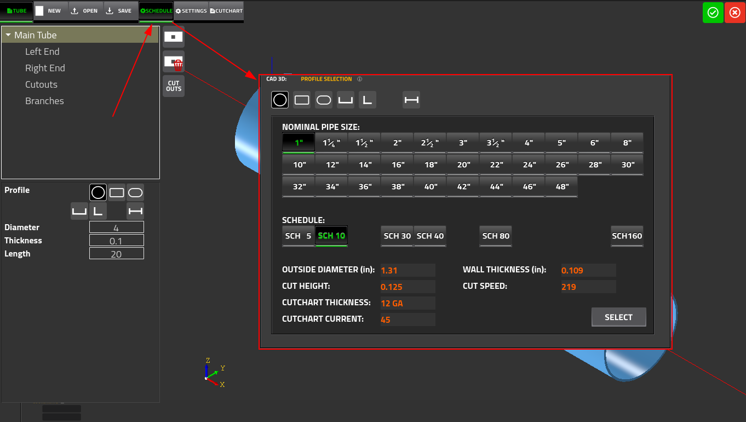Select the round pipe profile in dialog

280,100
